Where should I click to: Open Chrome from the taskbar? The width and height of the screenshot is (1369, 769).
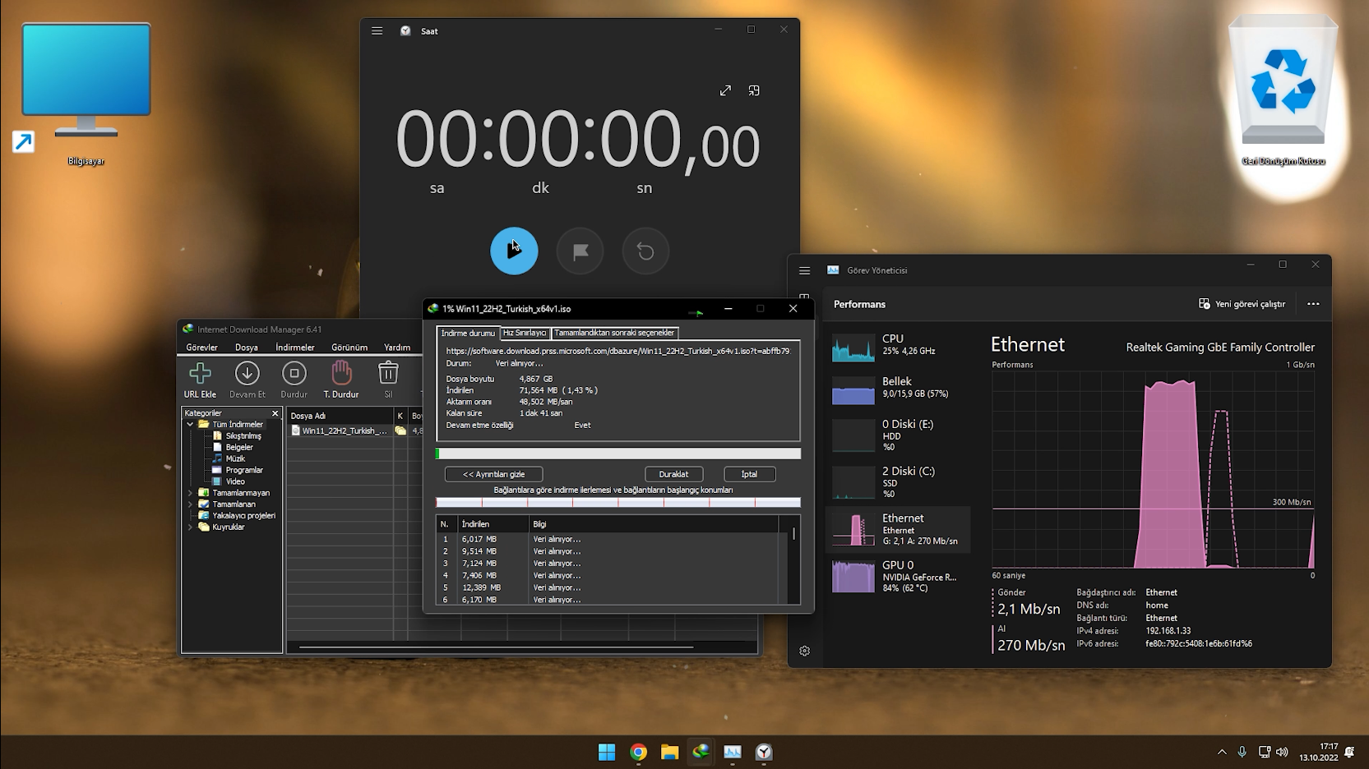pyautogui.click(x=638, y=752)
